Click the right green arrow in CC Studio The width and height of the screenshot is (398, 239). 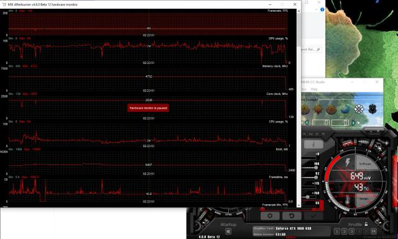click(353, 123)
